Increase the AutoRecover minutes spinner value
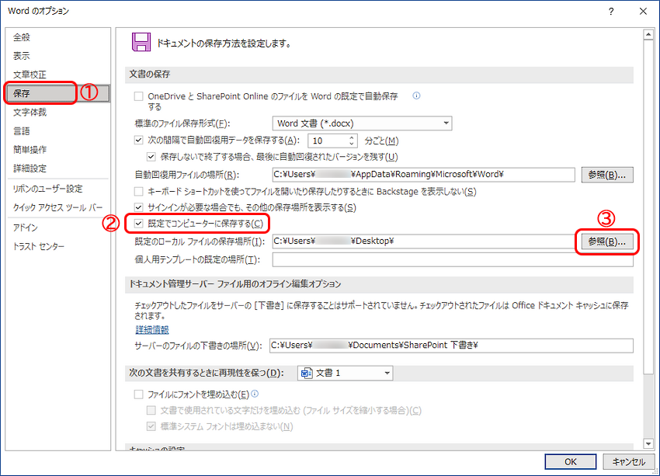 point(352,137)
